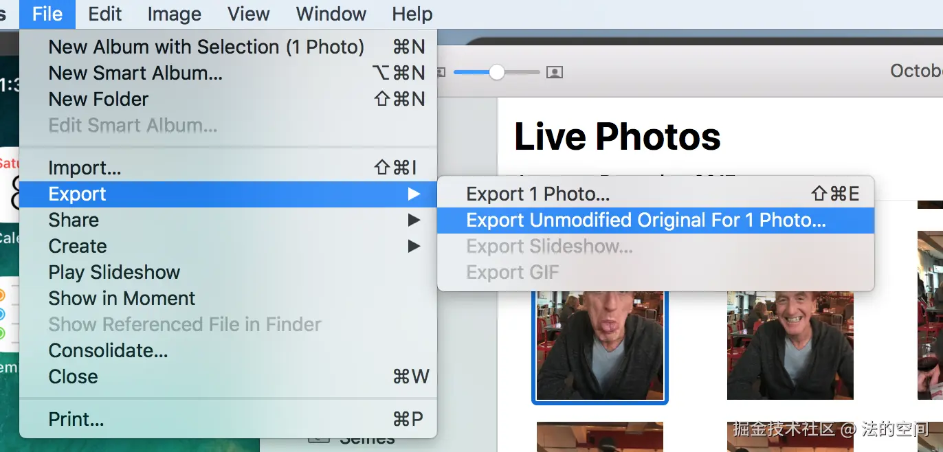Open the Edit menu
Image resolution: width=943 pixels, height=452 pixels.
(105, 14)
